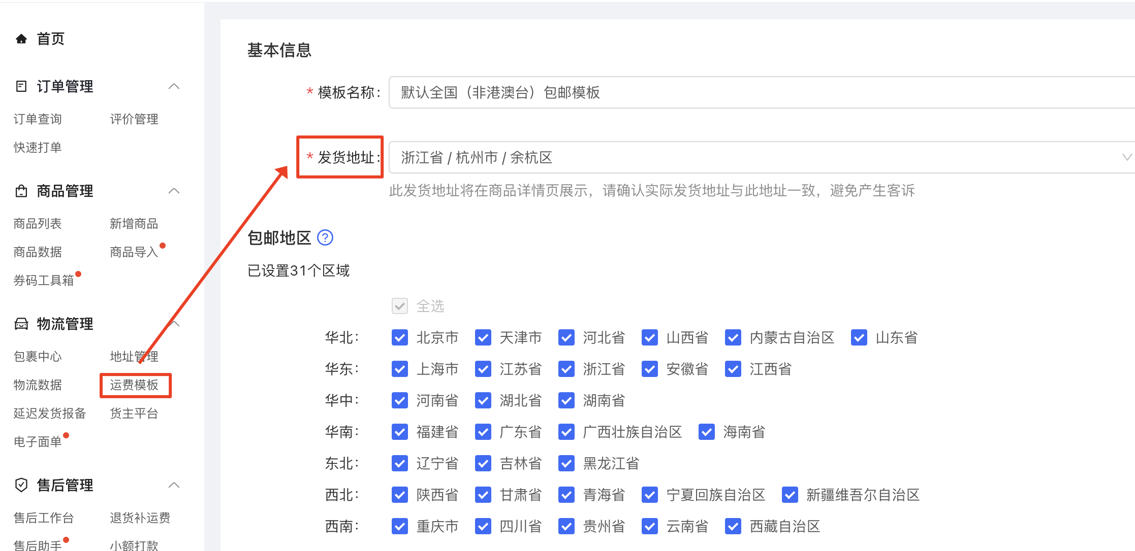Uncheck the 吉林省 checkbox
Viewport: 1135px width, 551px height.
pyautogui.click(x=483, y=463)
